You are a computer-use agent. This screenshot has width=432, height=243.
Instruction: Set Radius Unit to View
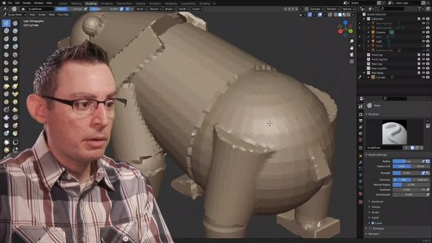(402, 167)
